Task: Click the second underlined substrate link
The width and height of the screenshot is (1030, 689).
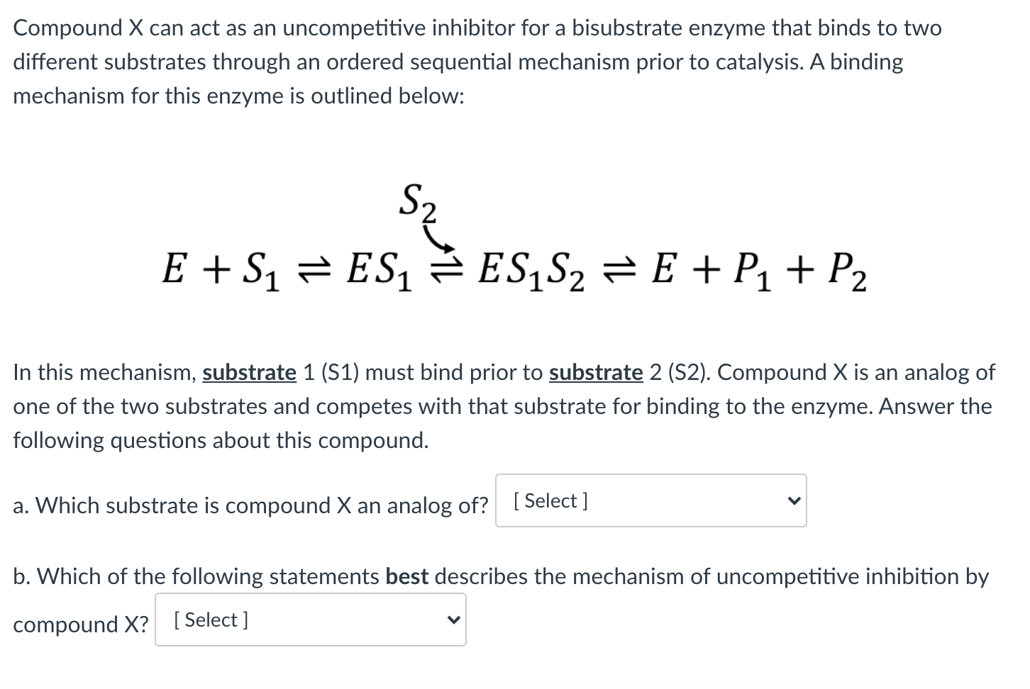Action: coord(595,372)
